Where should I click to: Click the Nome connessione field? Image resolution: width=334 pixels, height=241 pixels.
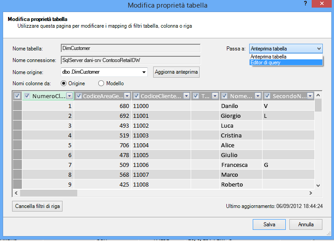pos(130,60)
